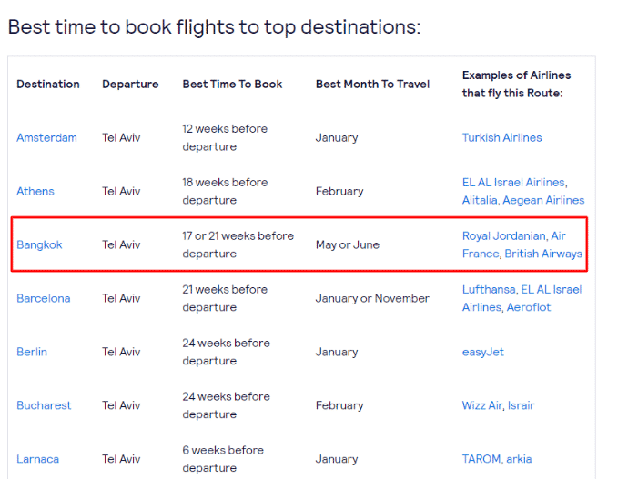Viewport: 638px width, 479px height.
Task: Open the Barcelona destination link
Action: coord(43,299)
